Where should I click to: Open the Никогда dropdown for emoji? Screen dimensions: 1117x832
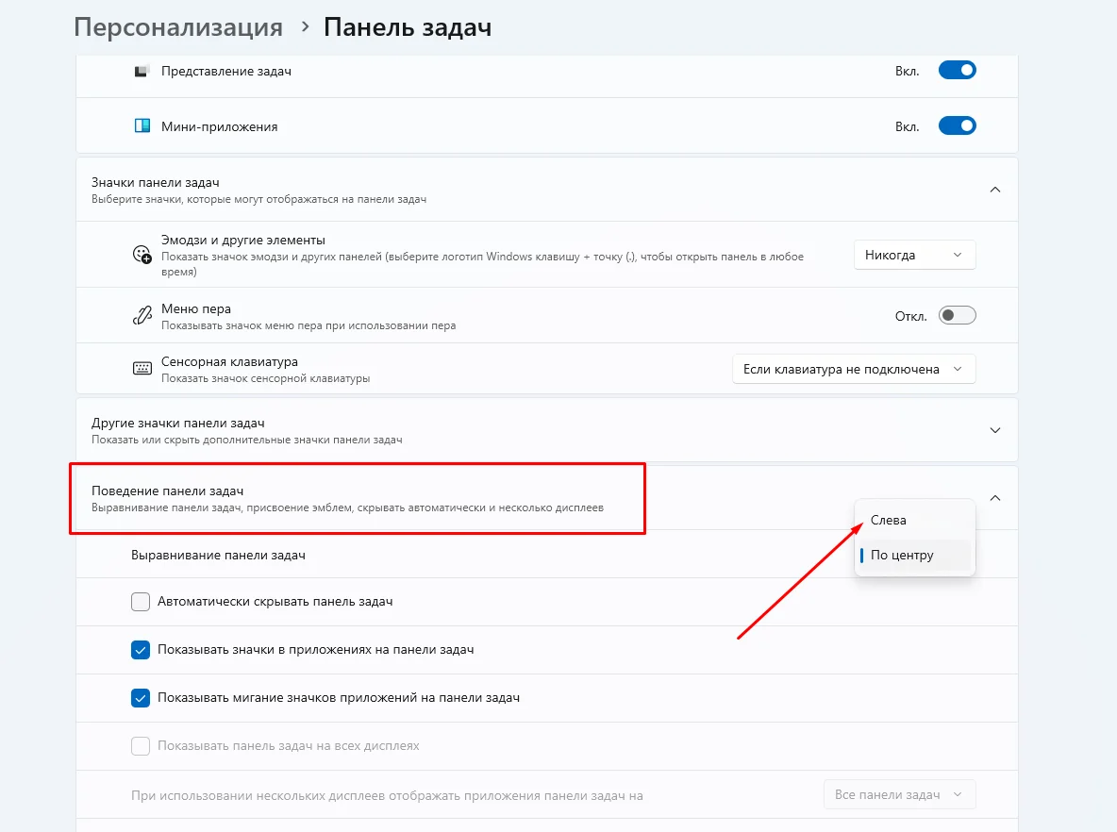click(914, 255)
